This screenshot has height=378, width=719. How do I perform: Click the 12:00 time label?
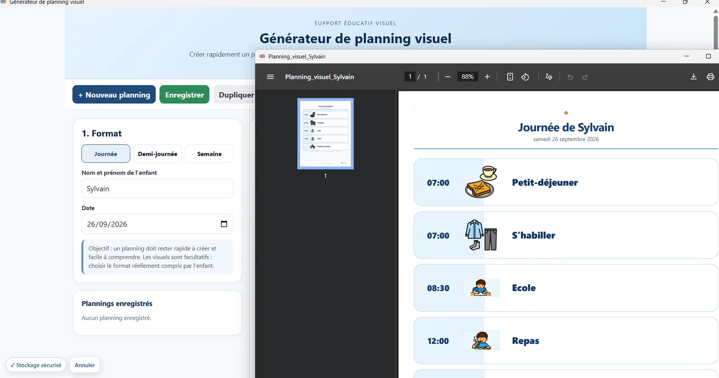438,341
